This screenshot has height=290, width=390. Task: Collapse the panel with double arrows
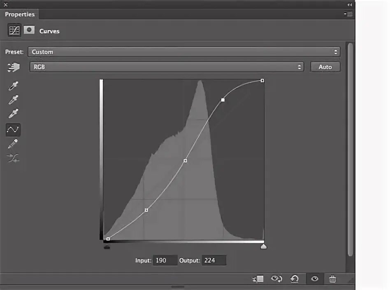(x=350, y=5)
